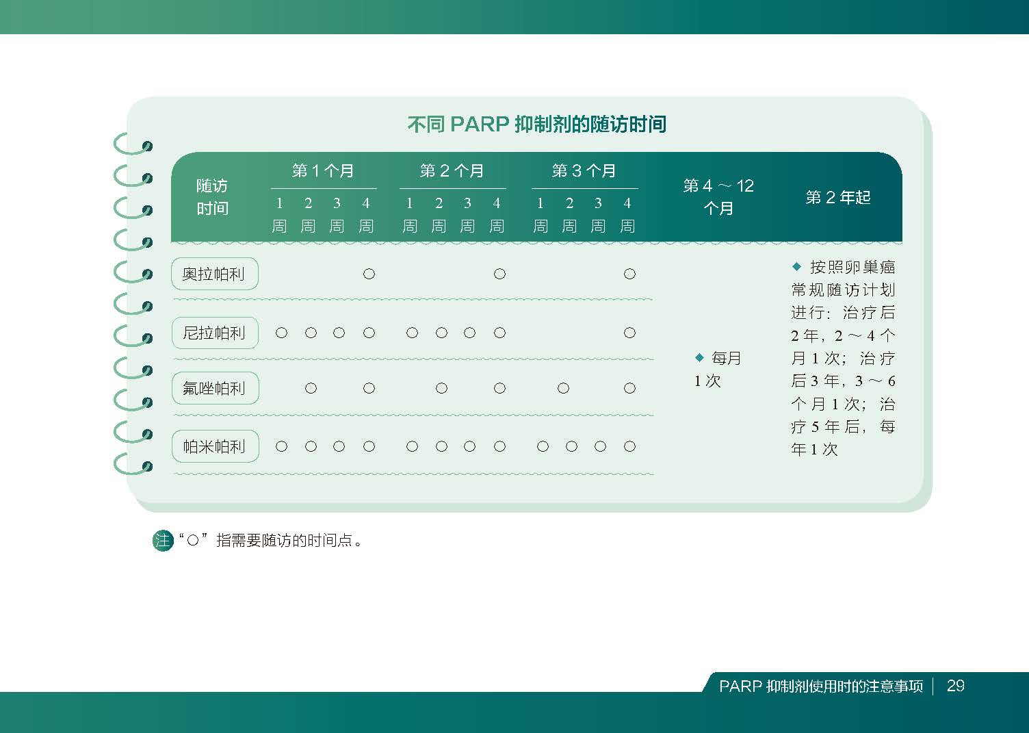Select 奥拉帕利 circle for month 2 week 4
The width and height of the screenshot is (1029, 733).
[499, 274]
